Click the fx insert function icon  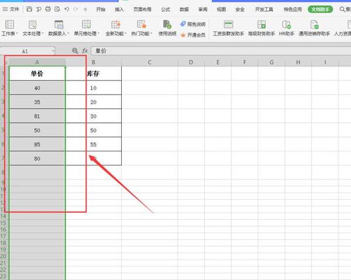coord(85,51)
